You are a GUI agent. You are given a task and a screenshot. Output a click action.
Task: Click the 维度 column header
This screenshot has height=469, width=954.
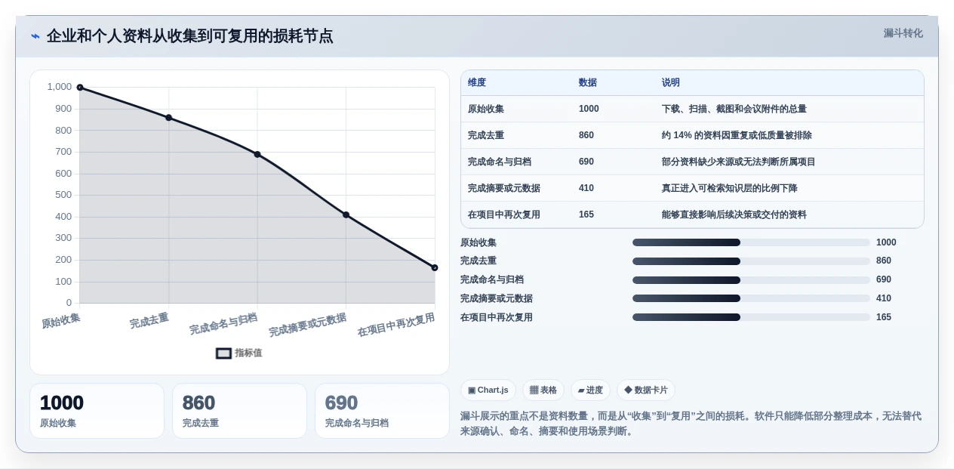point(477,83)
